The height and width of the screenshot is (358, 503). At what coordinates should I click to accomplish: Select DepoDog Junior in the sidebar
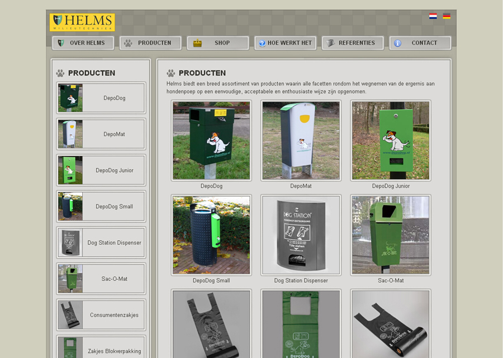tap(101, 170)
